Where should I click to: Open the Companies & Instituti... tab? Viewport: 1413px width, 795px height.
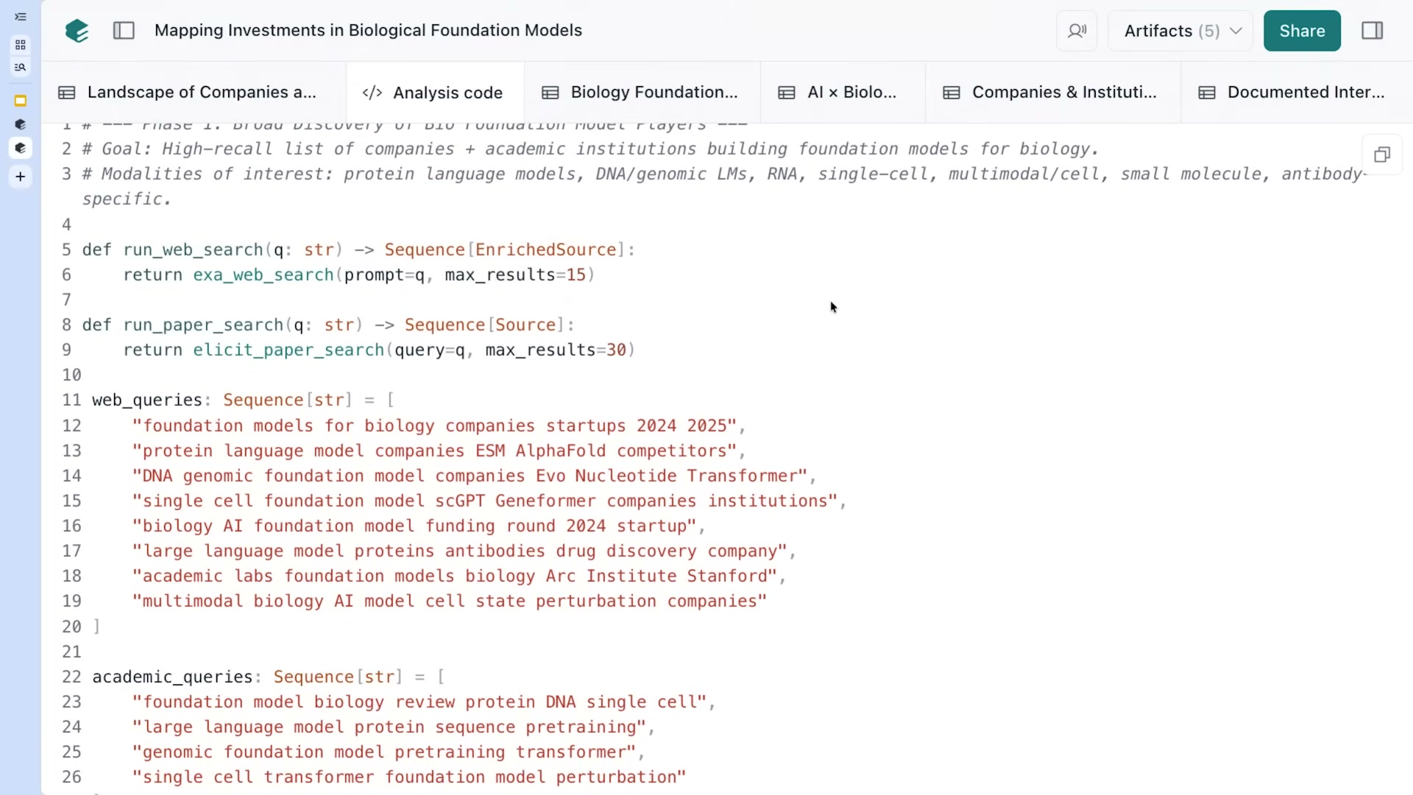pos(1053,93)
